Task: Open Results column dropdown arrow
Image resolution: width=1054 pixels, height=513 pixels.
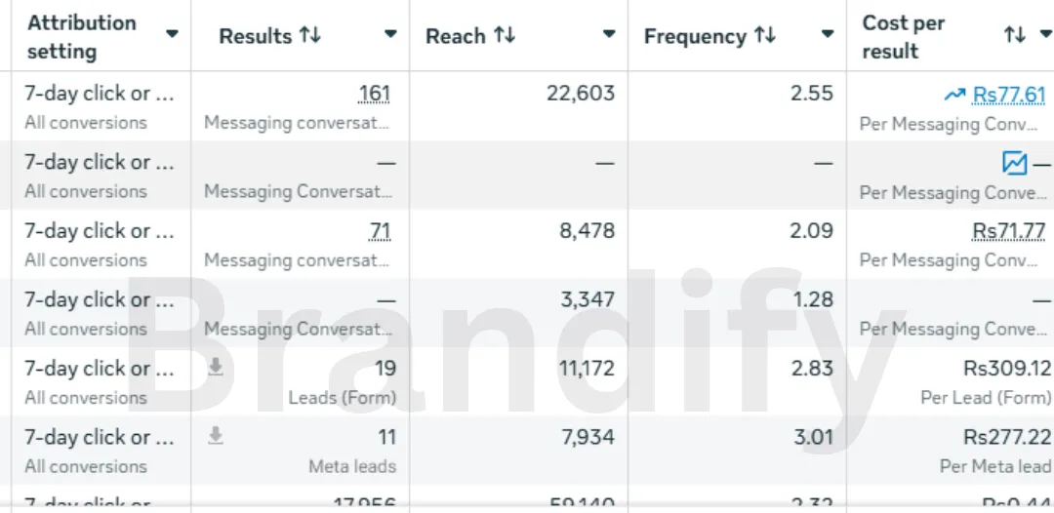Action: pos(390,34)
